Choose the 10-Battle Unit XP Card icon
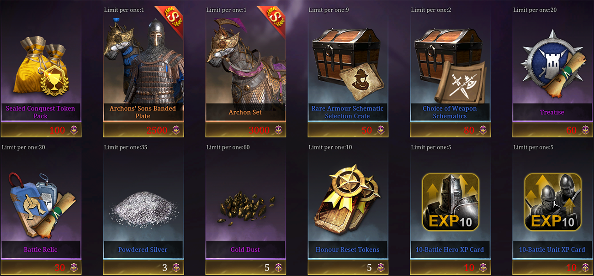 [x=553, y=201]
